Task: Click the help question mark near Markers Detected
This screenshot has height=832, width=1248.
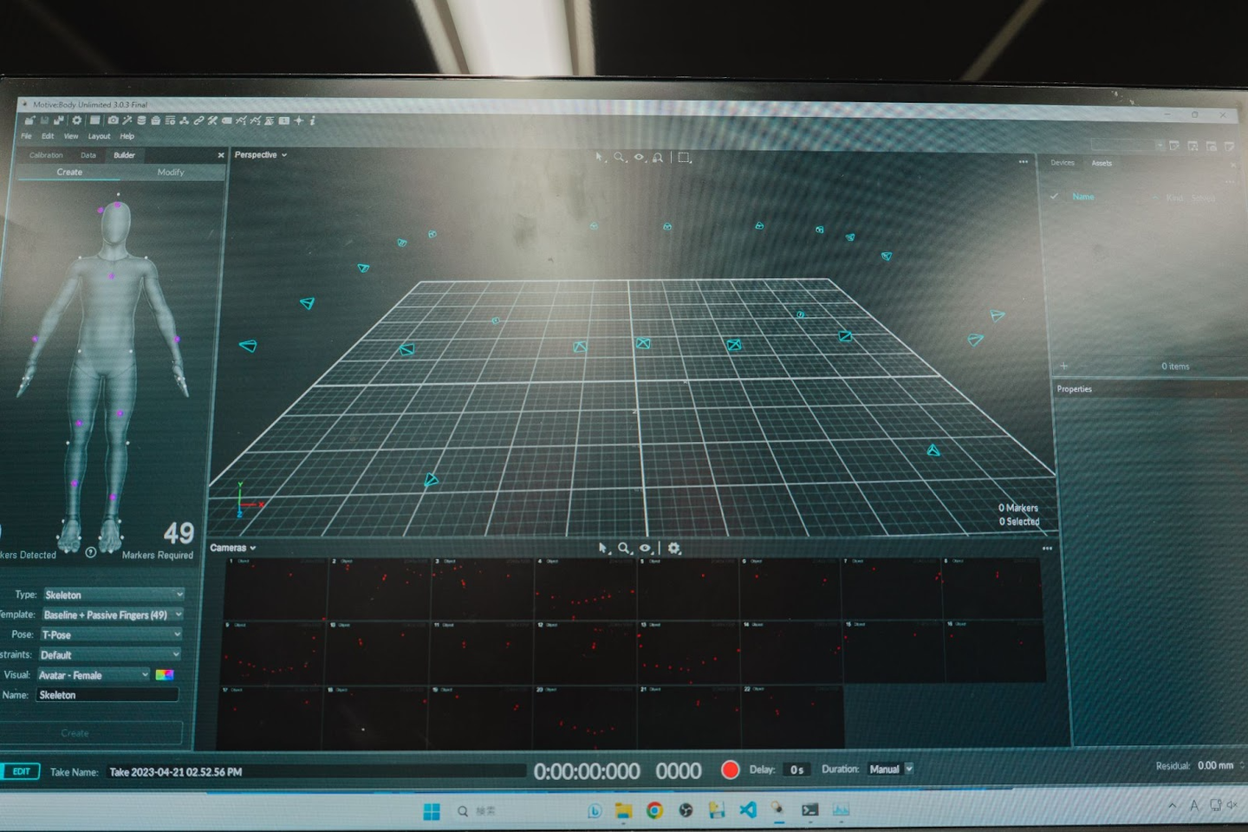Action: [x=91, y=553]
